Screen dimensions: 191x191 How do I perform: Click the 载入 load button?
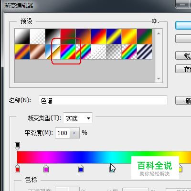pos(183,55)
